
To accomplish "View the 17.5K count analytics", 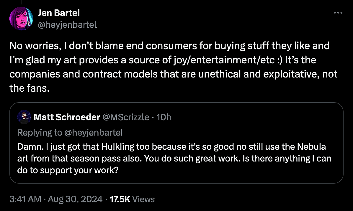I will (120, 199).
